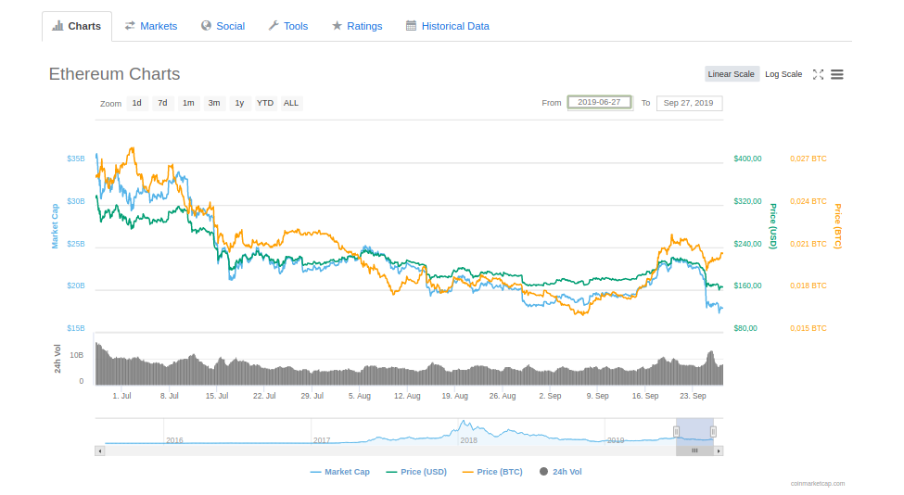904x495 pixels.
Task: Set zoom to ALL
Action: tap(291, 103)
